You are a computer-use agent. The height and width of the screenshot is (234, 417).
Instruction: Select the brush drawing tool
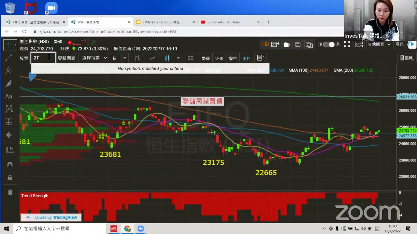pos(9,84)
